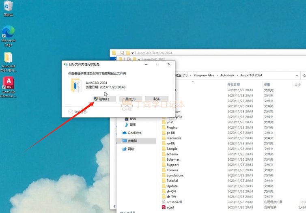Click the AutoCAD.Electrical.2024 window title text

155,53
